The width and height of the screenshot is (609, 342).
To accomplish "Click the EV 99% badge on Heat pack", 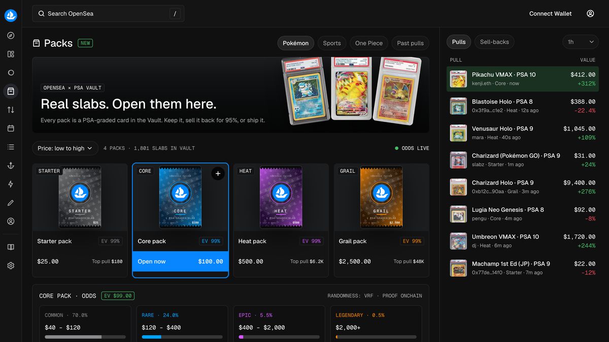I will (x=311, y=241).
